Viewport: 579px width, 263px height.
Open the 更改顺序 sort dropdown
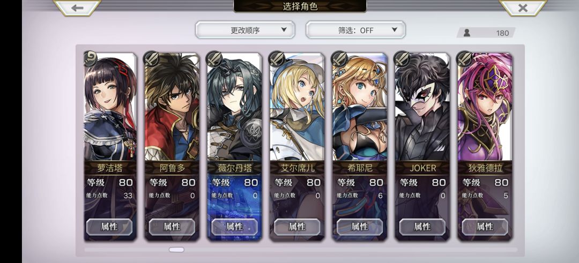click(245, 30)
